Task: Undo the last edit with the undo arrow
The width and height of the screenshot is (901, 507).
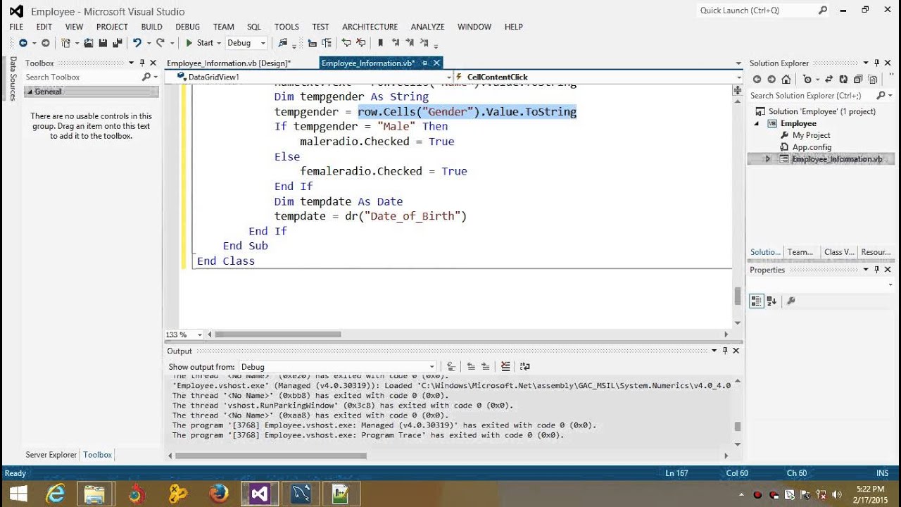Action: [137, 43]
